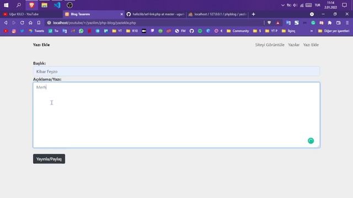The width and height of the screenshot is (353, 198).
Task: Switch to the Uğur KILCI - YouTube tab
Action: pyautogui.click(x=31, y=14)
